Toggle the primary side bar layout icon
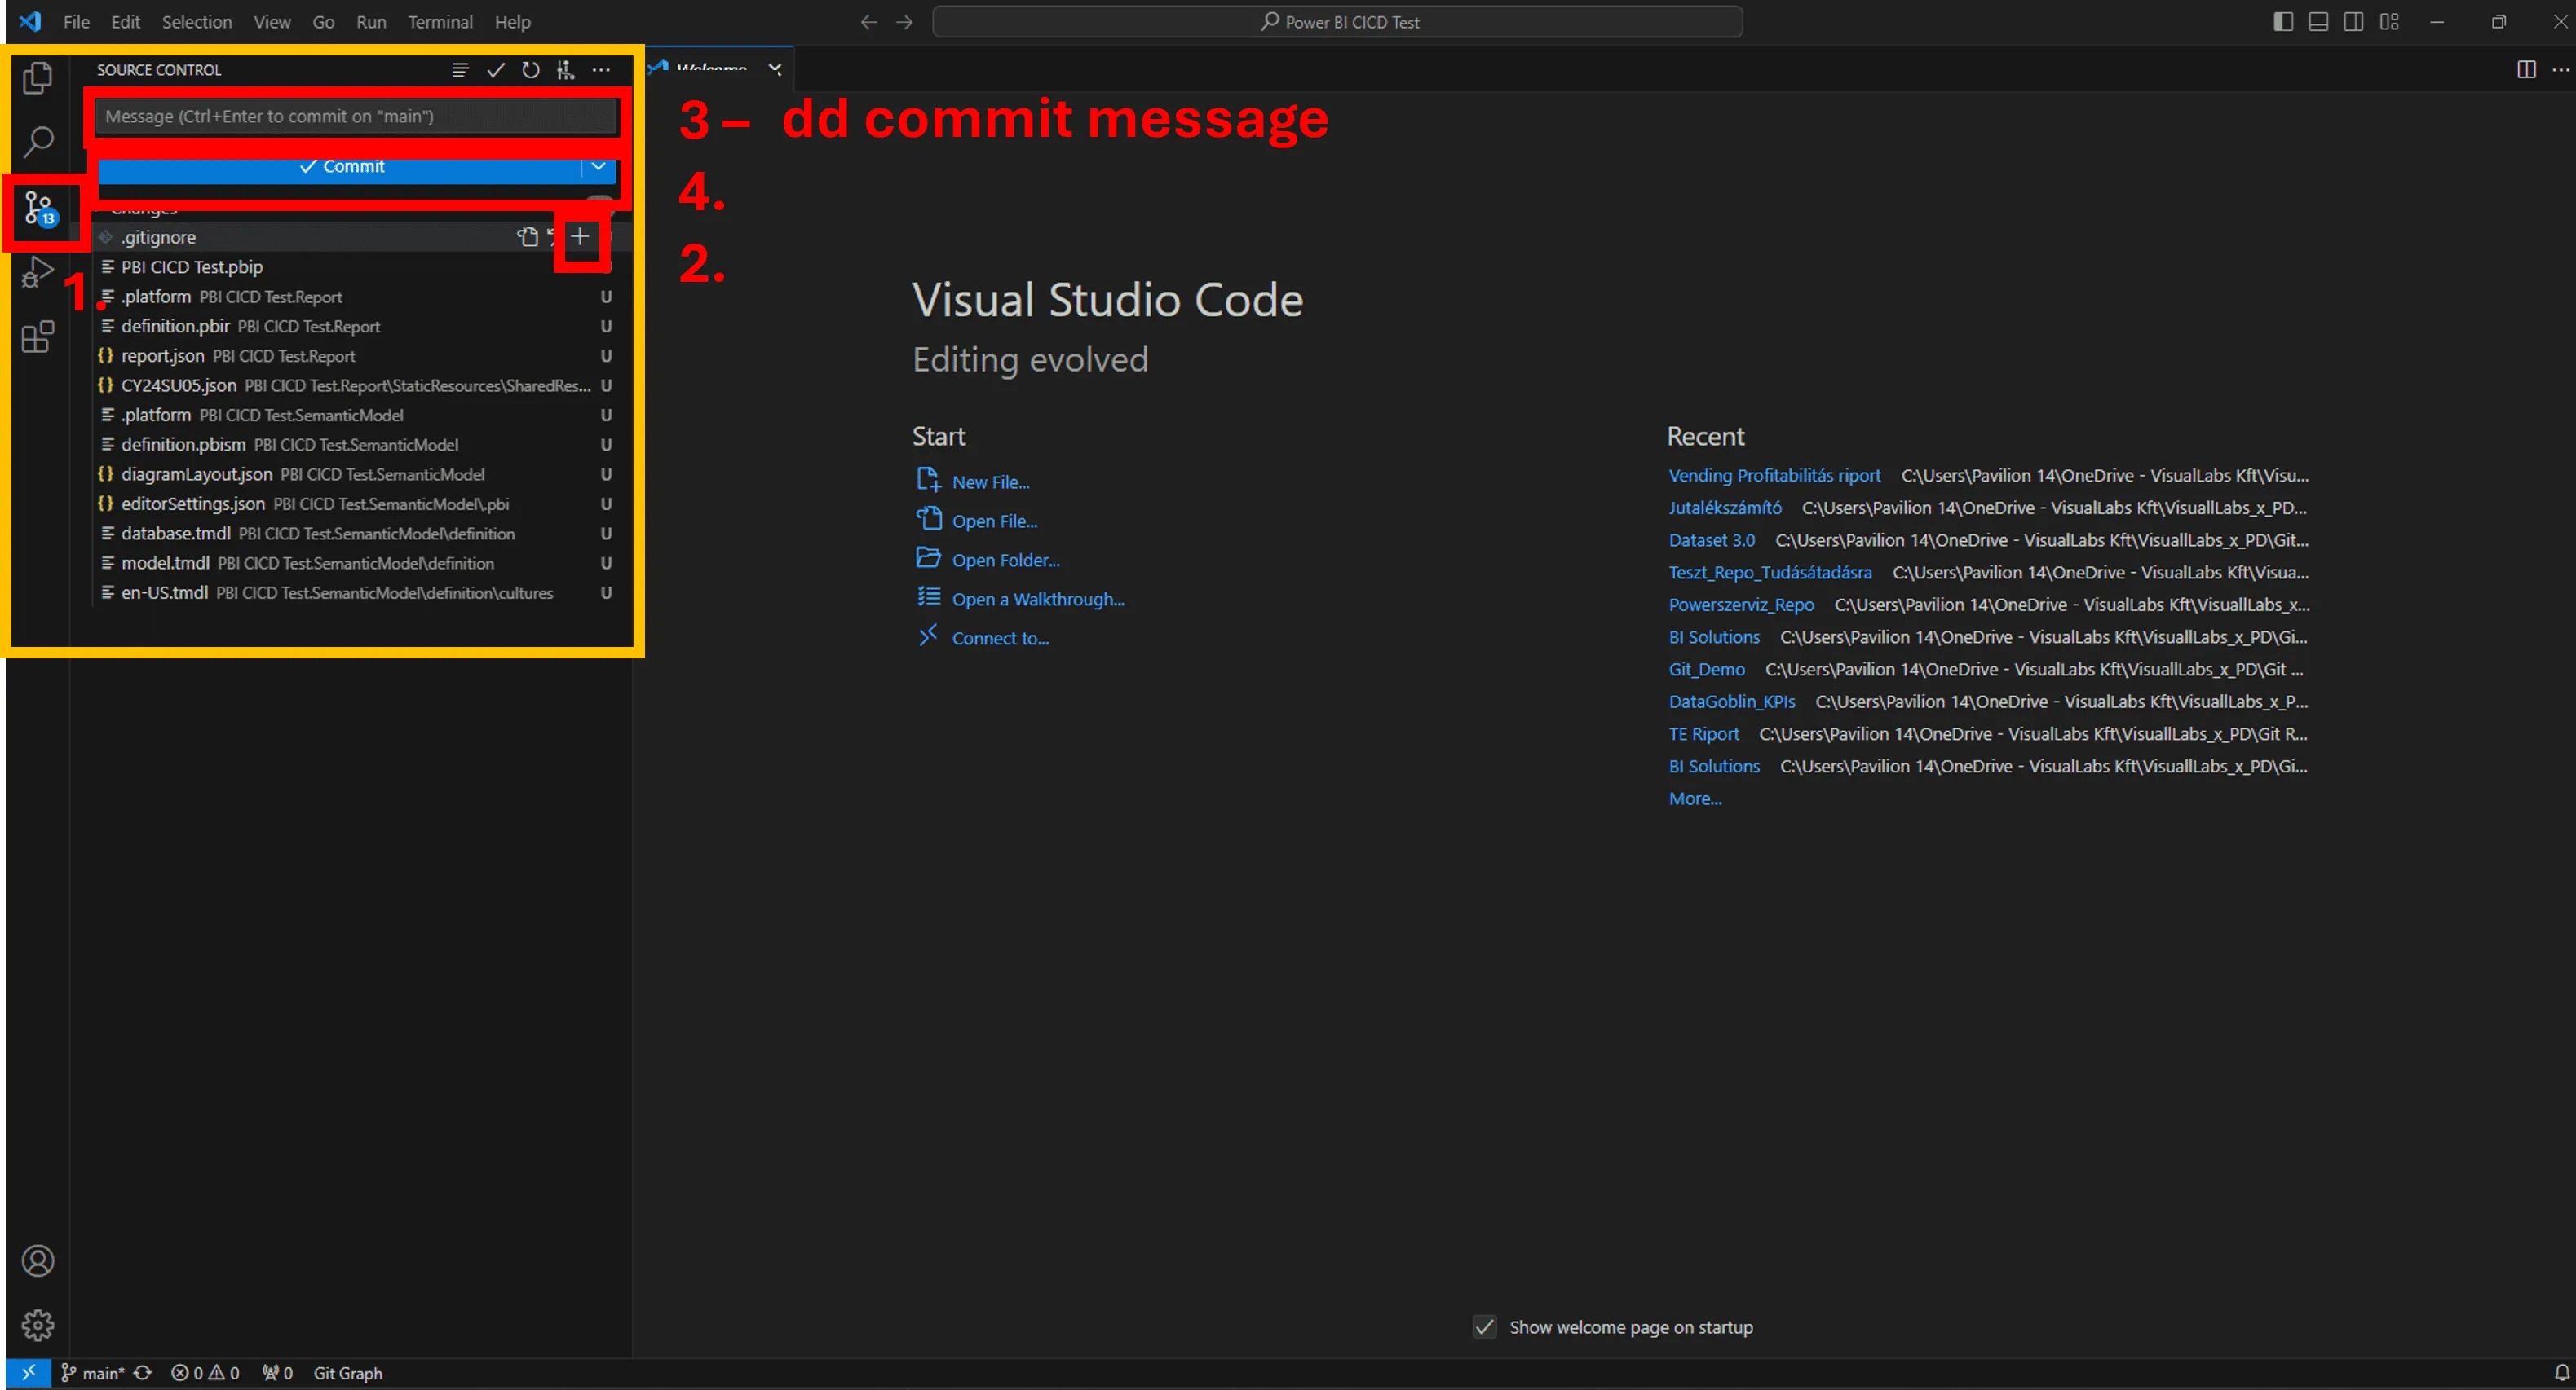Viewport: 2576px width, 1390px height. [2283, 22]
